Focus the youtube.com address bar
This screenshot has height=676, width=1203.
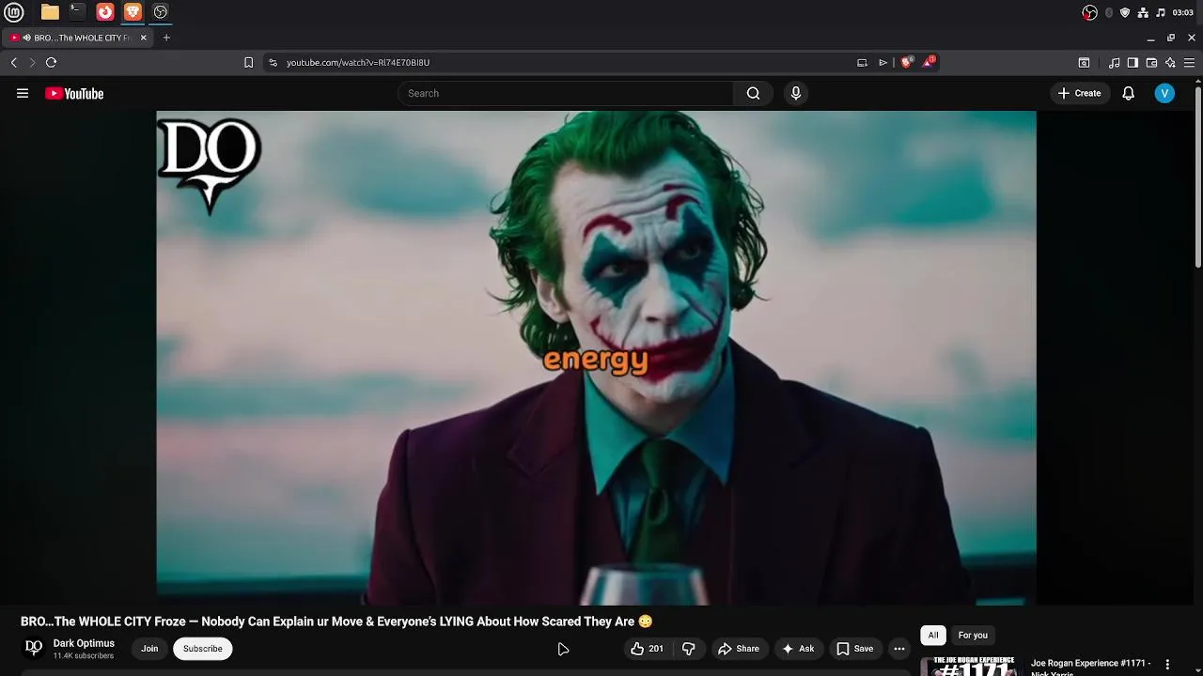coord(564,62)
